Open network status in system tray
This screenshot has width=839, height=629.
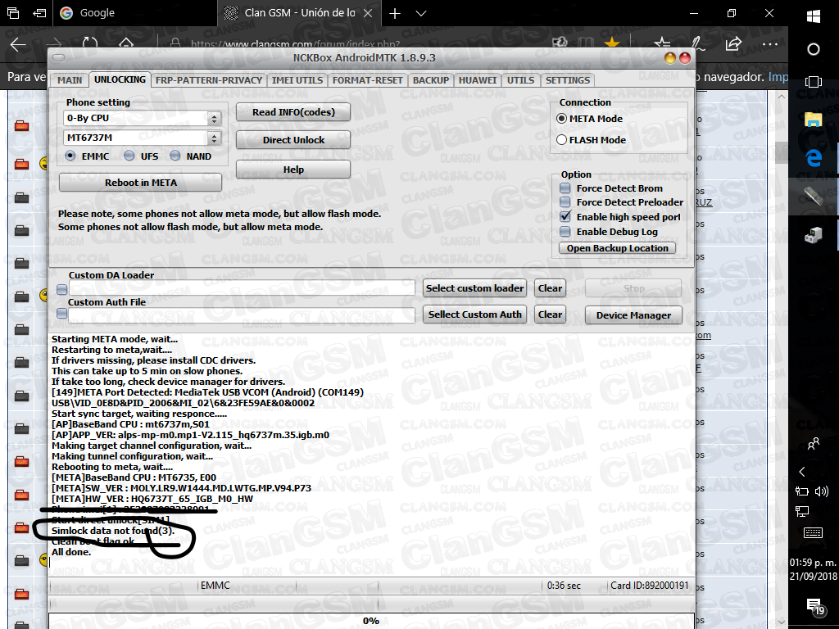click(802, 512)
